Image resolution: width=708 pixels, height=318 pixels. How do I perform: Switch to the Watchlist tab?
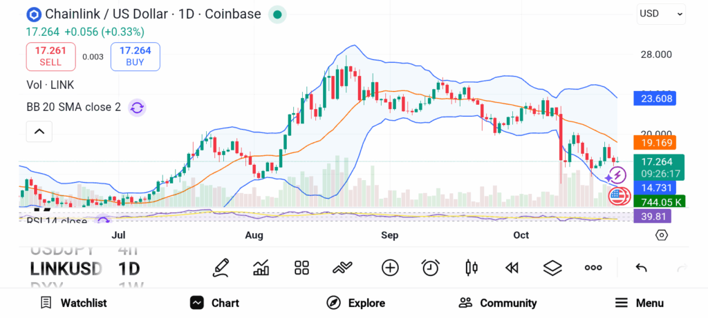(x=73, y=303)
